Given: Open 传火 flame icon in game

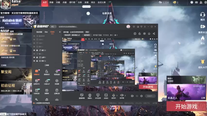Looking at the screenshot, I should pyautogui.click(x=203, y=40).
